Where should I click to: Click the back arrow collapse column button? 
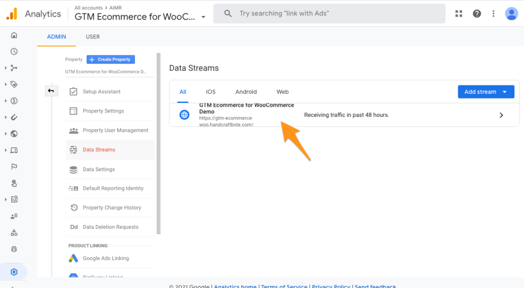click(51, 91)
